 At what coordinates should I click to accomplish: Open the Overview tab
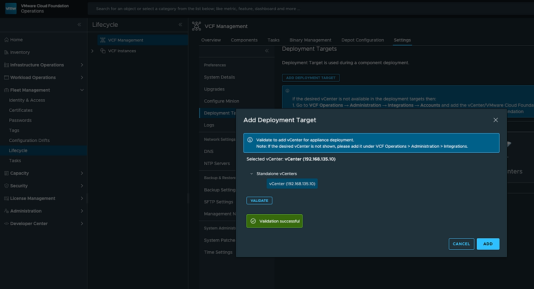[x=211, y=40]
